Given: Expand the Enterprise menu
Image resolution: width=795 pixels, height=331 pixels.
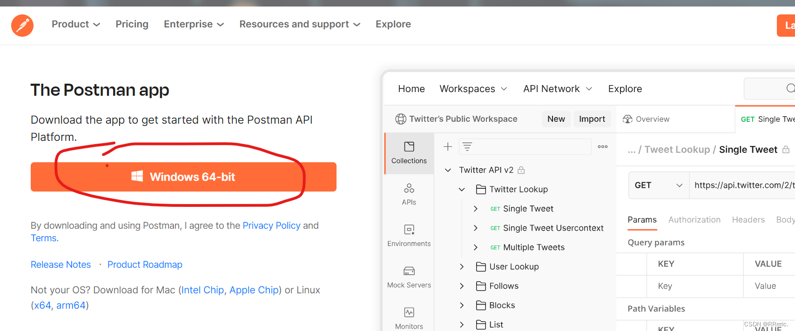Looking at the screenshot, I should coord(194,24).
